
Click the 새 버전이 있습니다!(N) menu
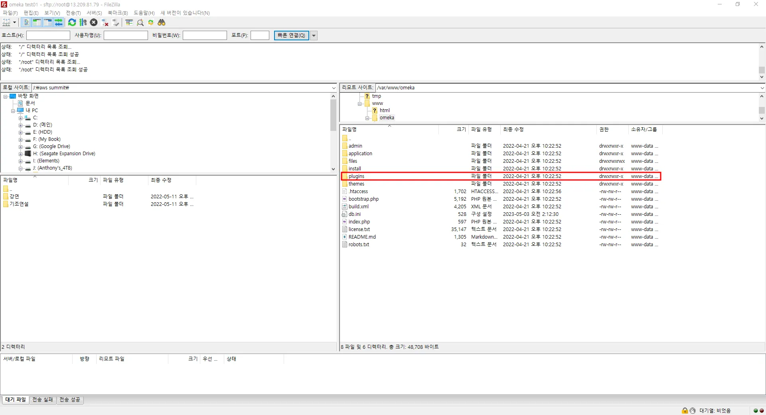coord(185,13)
